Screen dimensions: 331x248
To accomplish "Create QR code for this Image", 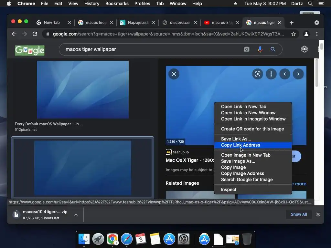I will pyautogui.click(x=253, y=129).
